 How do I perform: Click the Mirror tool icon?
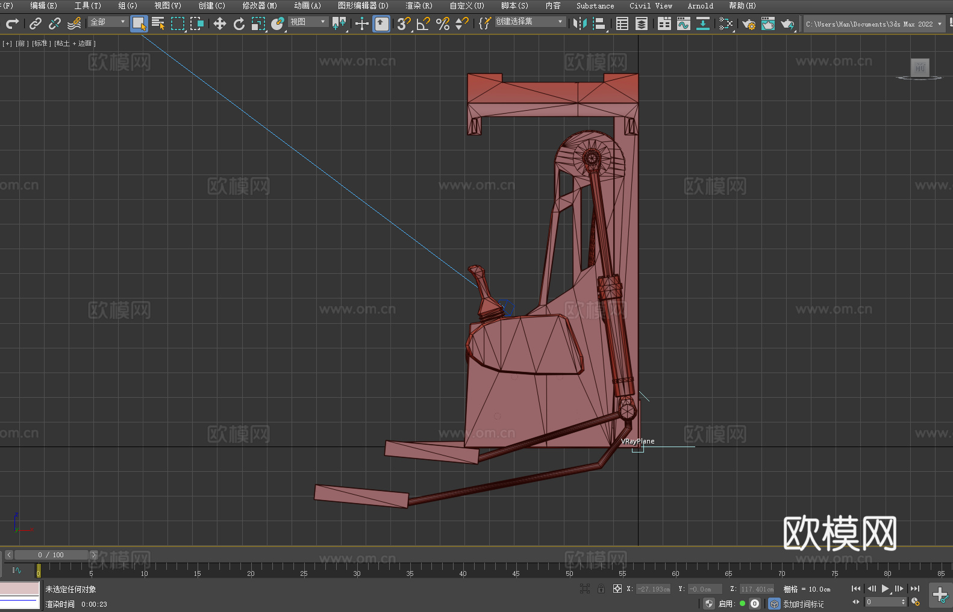[580, 23]
